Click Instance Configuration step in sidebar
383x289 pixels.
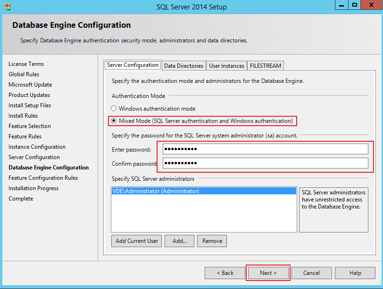point(37,147)
